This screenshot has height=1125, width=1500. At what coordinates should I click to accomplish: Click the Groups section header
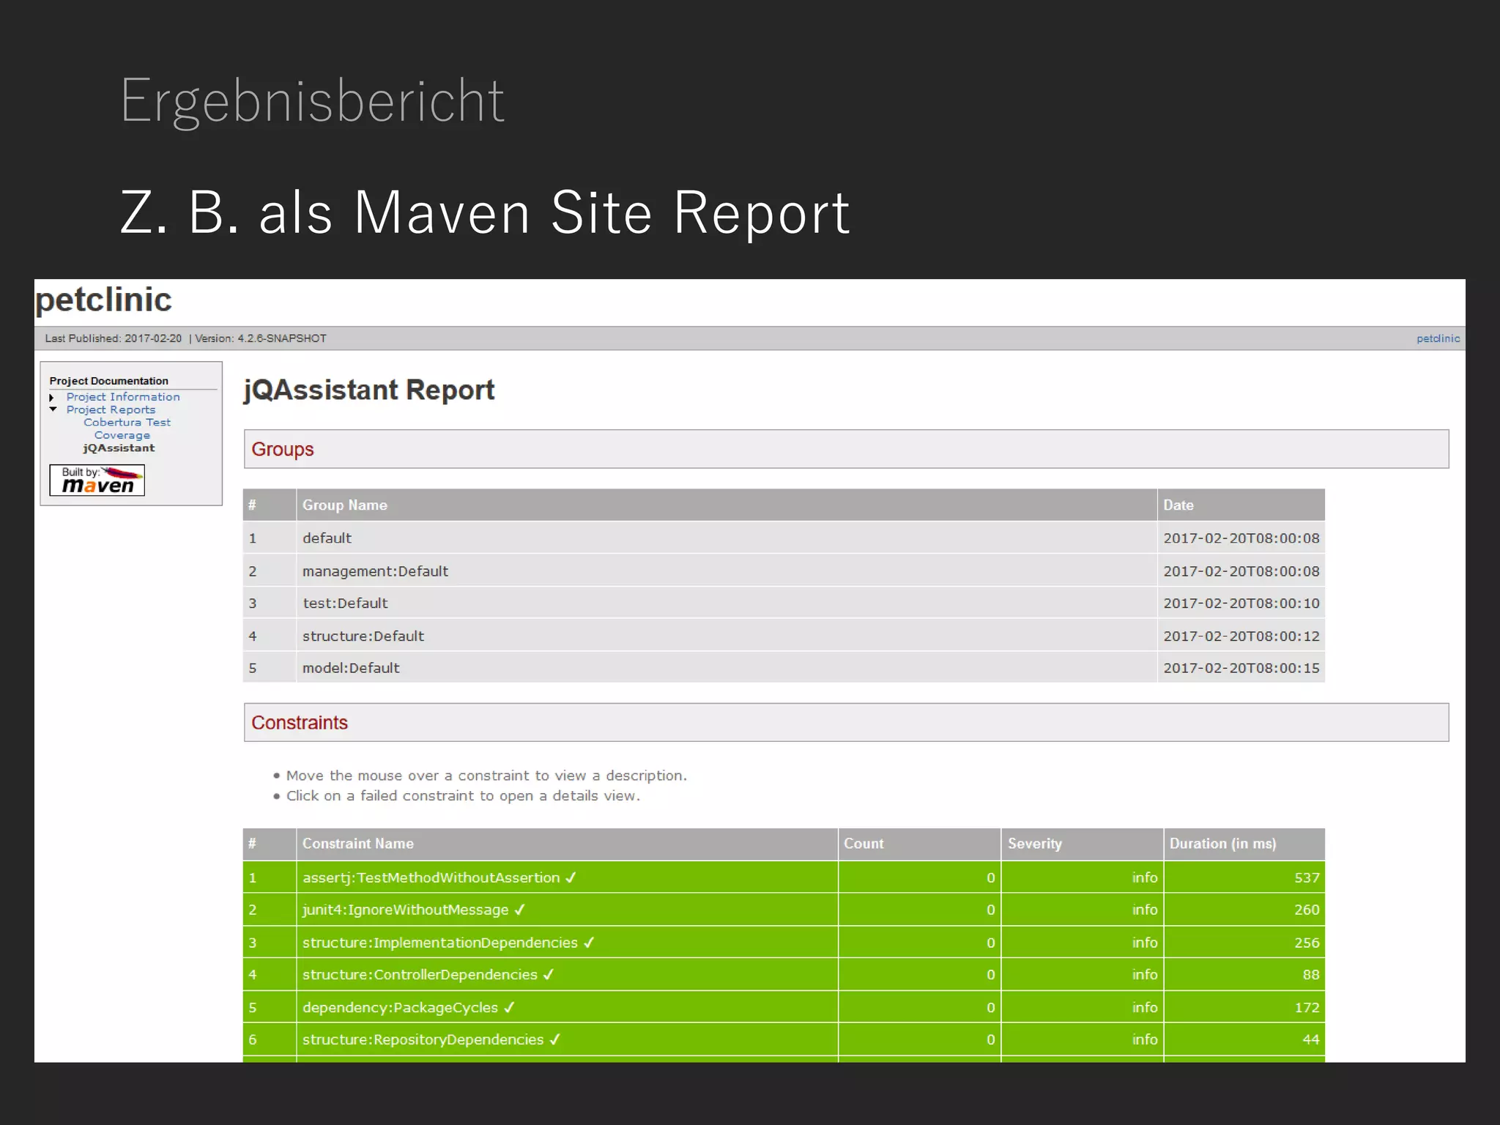coord(846,449)
